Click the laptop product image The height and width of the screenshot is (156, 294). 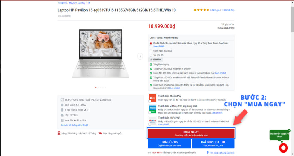coord(101,53)
